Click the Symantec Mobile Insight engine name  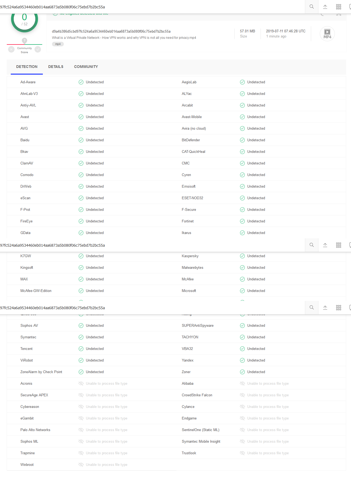coord(201,442)
